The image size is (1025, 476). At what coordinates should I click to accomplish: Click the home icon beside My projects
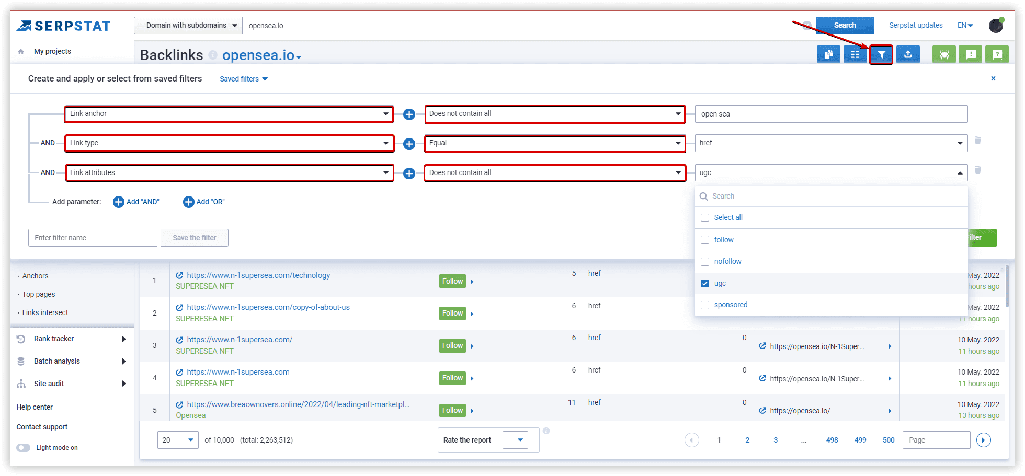click(21, 52)
